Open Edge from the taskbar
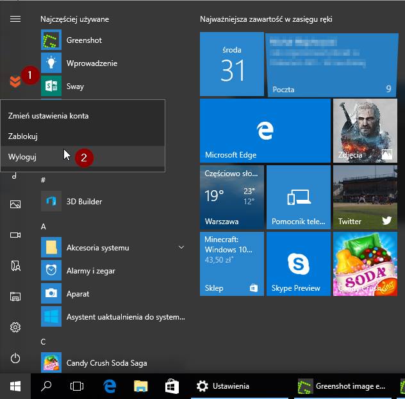Screen dimensions: 405x399 tap(110, 386)
